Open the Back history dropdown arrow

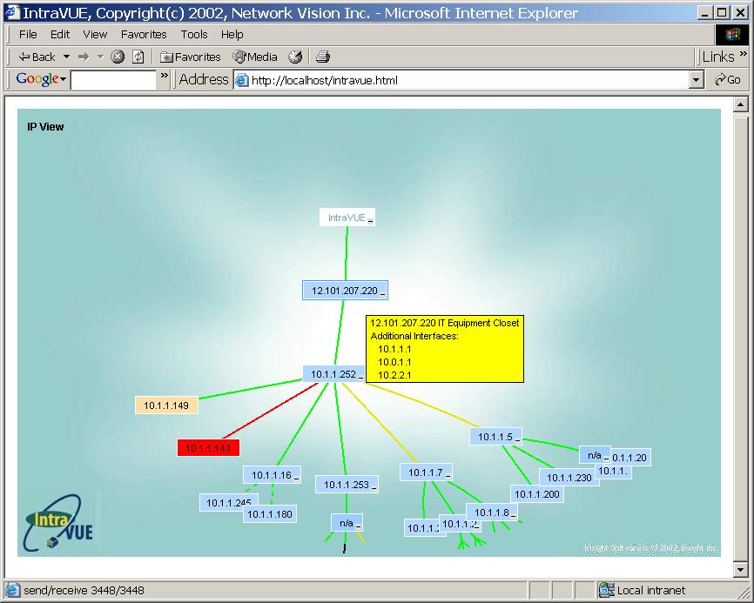click(66, 57)
